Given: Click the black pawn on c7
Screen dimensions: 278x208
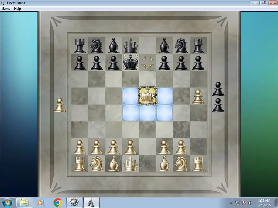Looking at the screenshot, I should (x=113, y=63).
